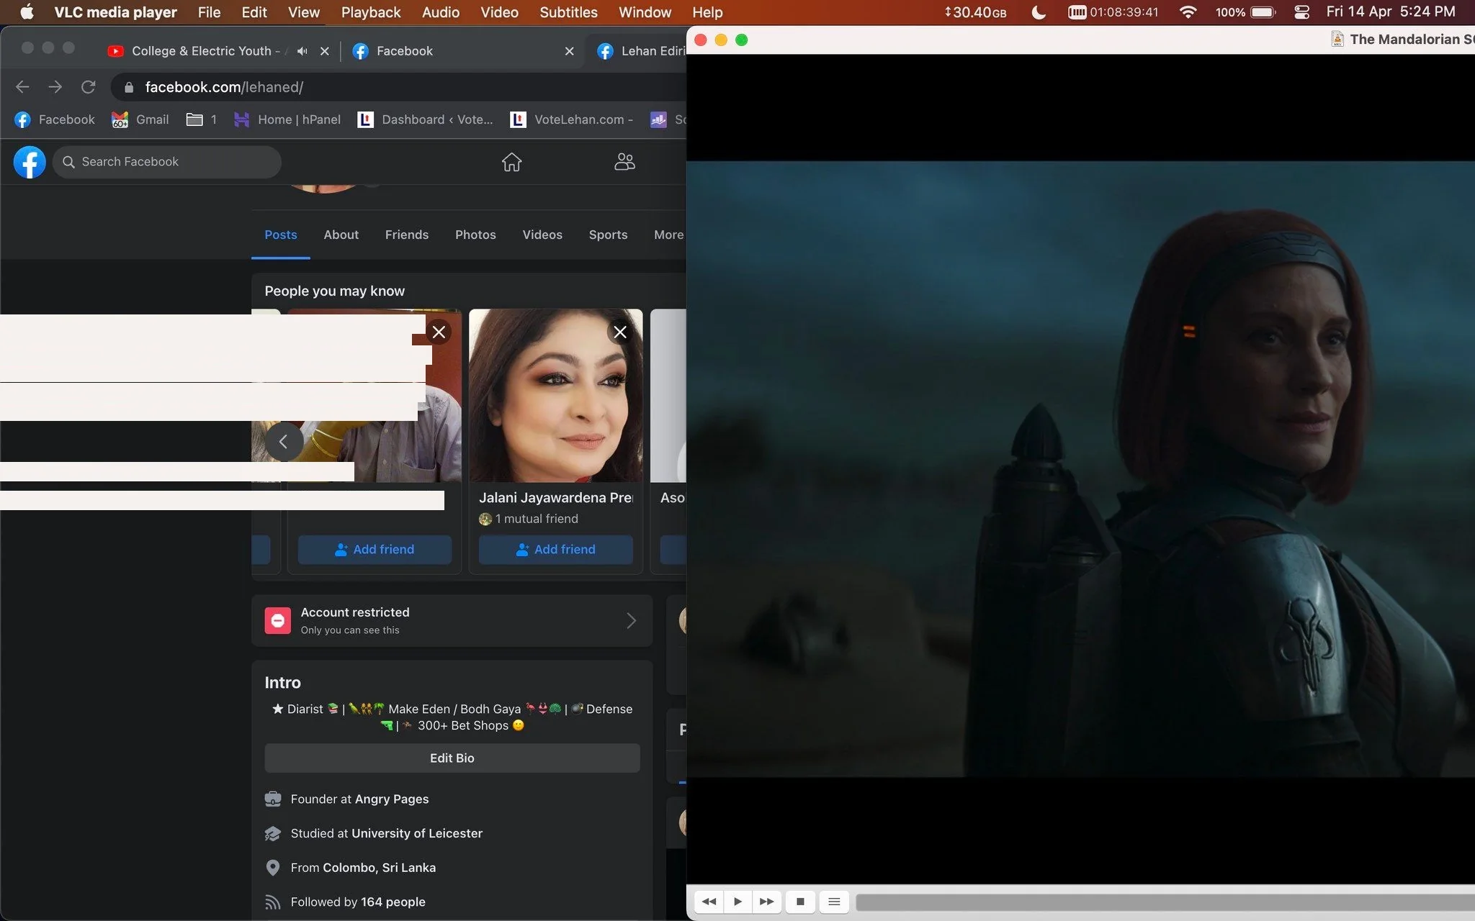
Task: Mute the College & Electric Youth tab
Action: click(x=302, y=51)
